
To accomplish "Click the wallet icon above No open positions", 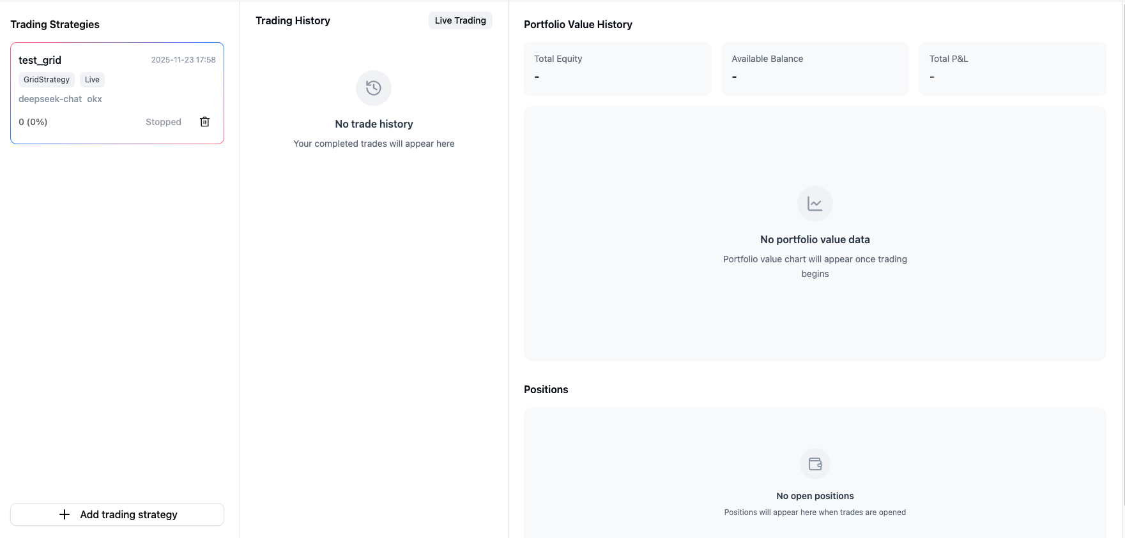I will [815, 464].
